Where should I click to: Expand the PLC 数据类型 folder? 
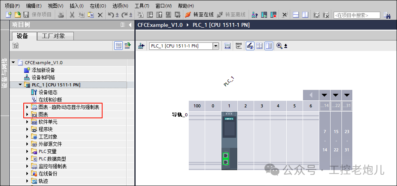[x=27, y=159]
